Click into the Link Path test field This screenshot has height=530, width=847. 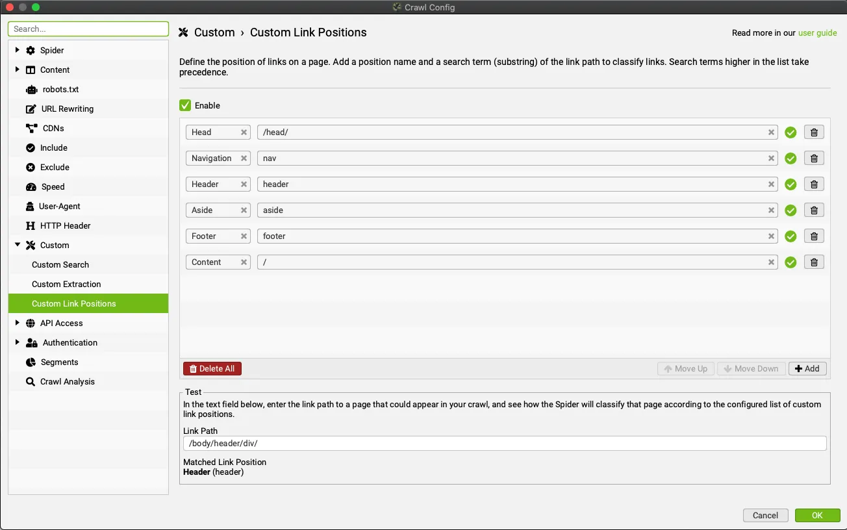click(x=504, y=444)
